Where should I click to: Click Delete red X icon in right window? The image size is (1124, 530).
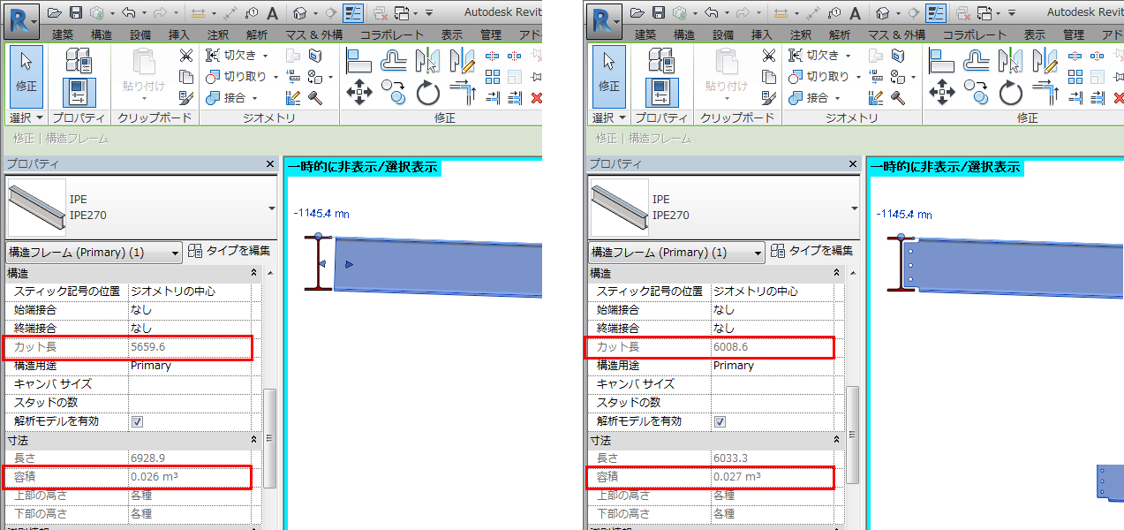[1120, 97]
